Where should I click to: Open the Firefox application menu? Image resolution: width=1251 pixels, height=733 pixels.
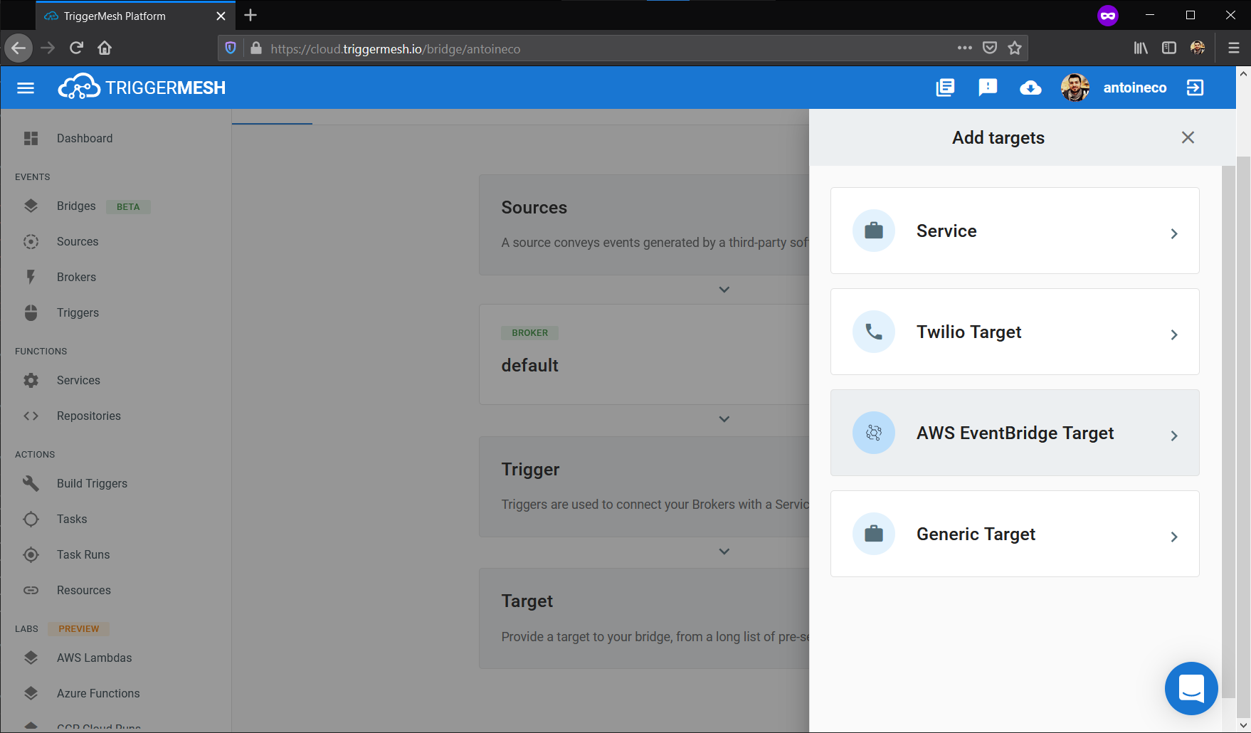(1234, 48)
